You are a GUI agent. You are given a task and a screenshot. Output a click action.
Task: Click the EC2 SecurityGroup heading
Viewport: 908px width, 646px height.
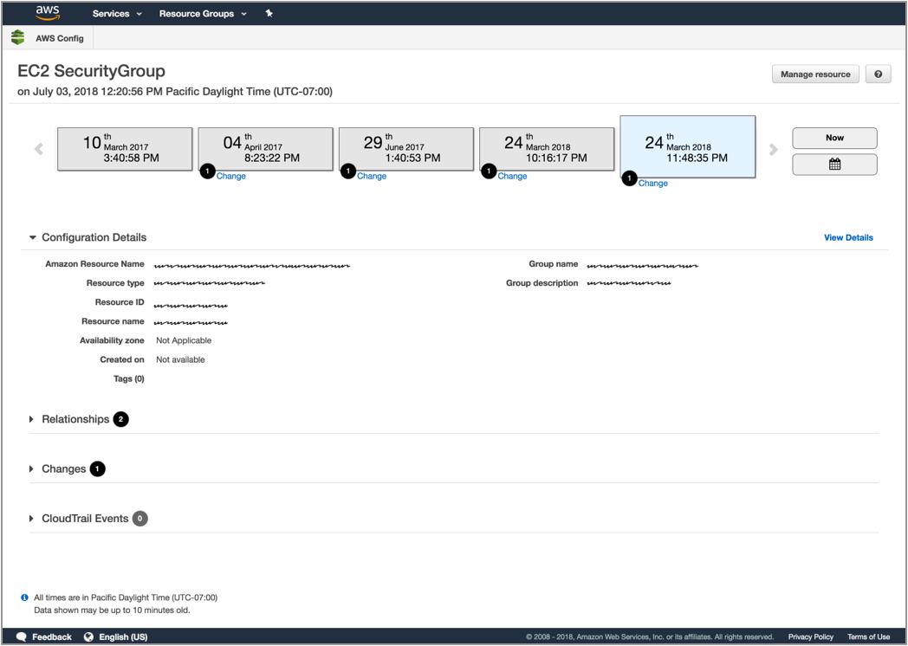click(x=92, y=71)
